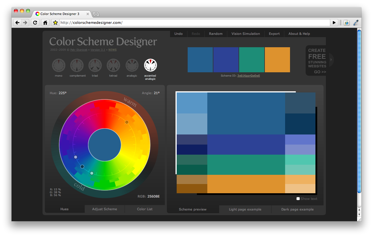The height and width of the screenshot is (237, 373).
Task: Click the large teal block in preview
Action: pos(246,165)
